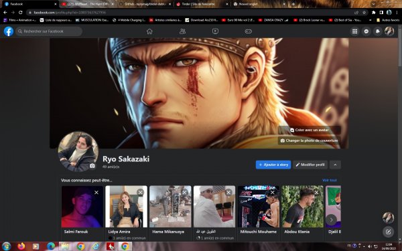
Task: Open the Gaming controller icon
Action: pos(248,31)
